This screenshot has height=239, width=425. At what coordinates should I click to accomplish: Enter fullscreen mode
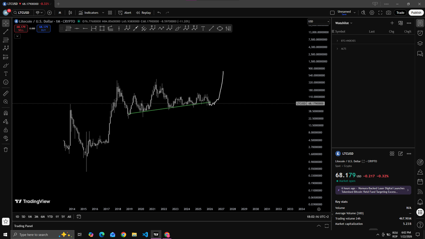coord(380,13)
